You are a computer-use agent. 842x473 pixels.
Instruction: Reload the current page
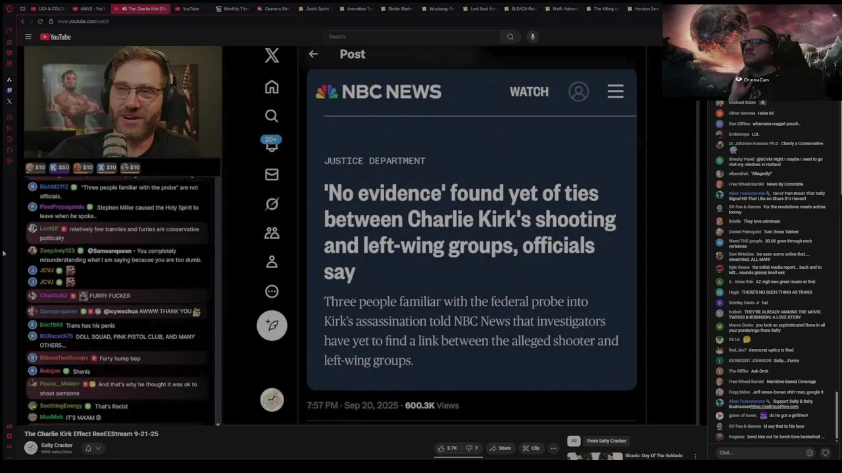(x=40, y=21)
